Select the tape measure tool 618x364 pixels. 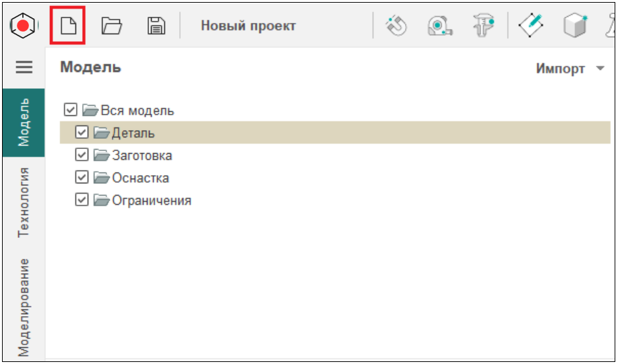coord(439,26)
